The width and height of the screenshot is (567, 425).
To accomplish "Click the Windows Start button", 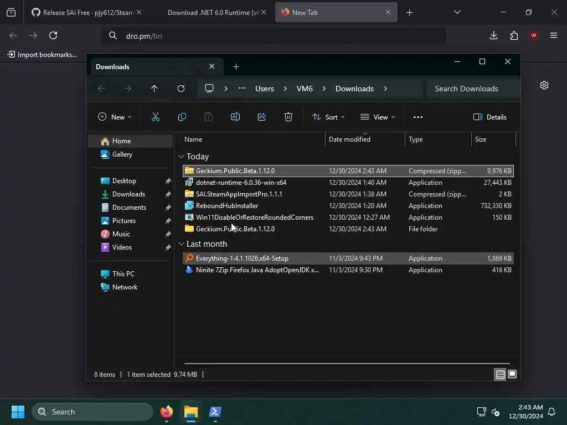I will pos(18,412).
